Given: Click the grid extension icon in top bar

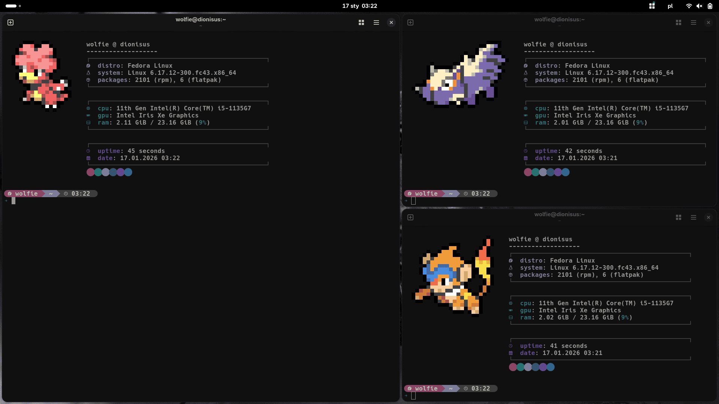Looking at the screenshot, I should (652, 6).
